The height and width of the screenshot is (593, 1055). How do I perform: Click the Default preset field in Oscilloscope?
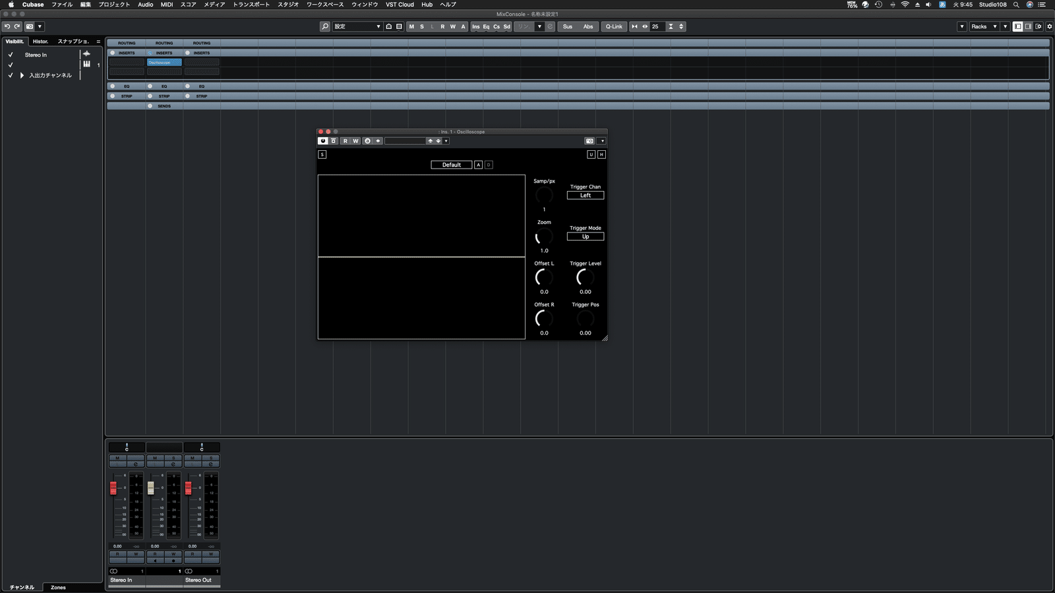point(452,165)
